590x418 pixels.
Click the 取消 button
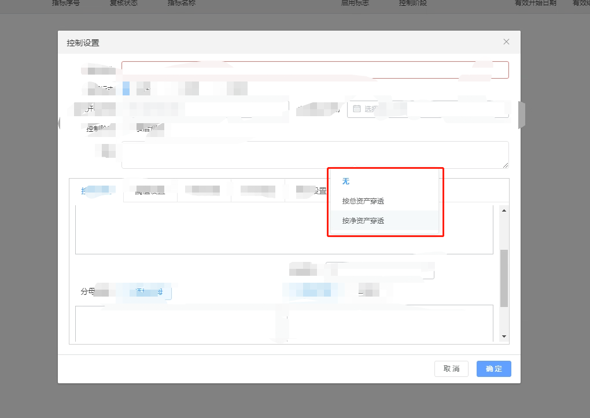click(x=451, y=368)
